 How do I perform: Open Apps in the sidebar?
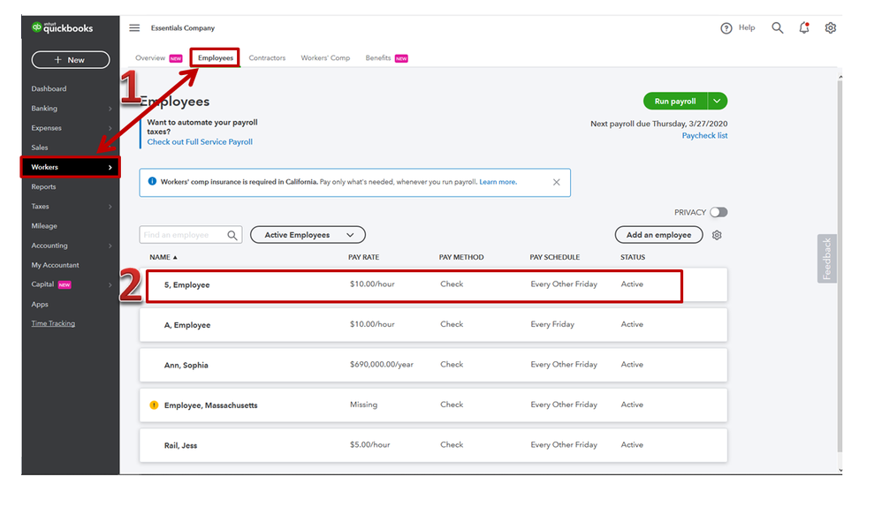pos(40,304)
